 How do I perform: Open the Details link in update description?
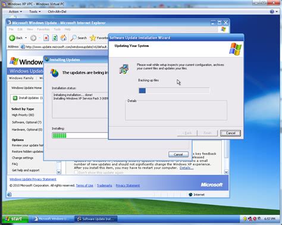pyautogui.click(x=186, y=168)
